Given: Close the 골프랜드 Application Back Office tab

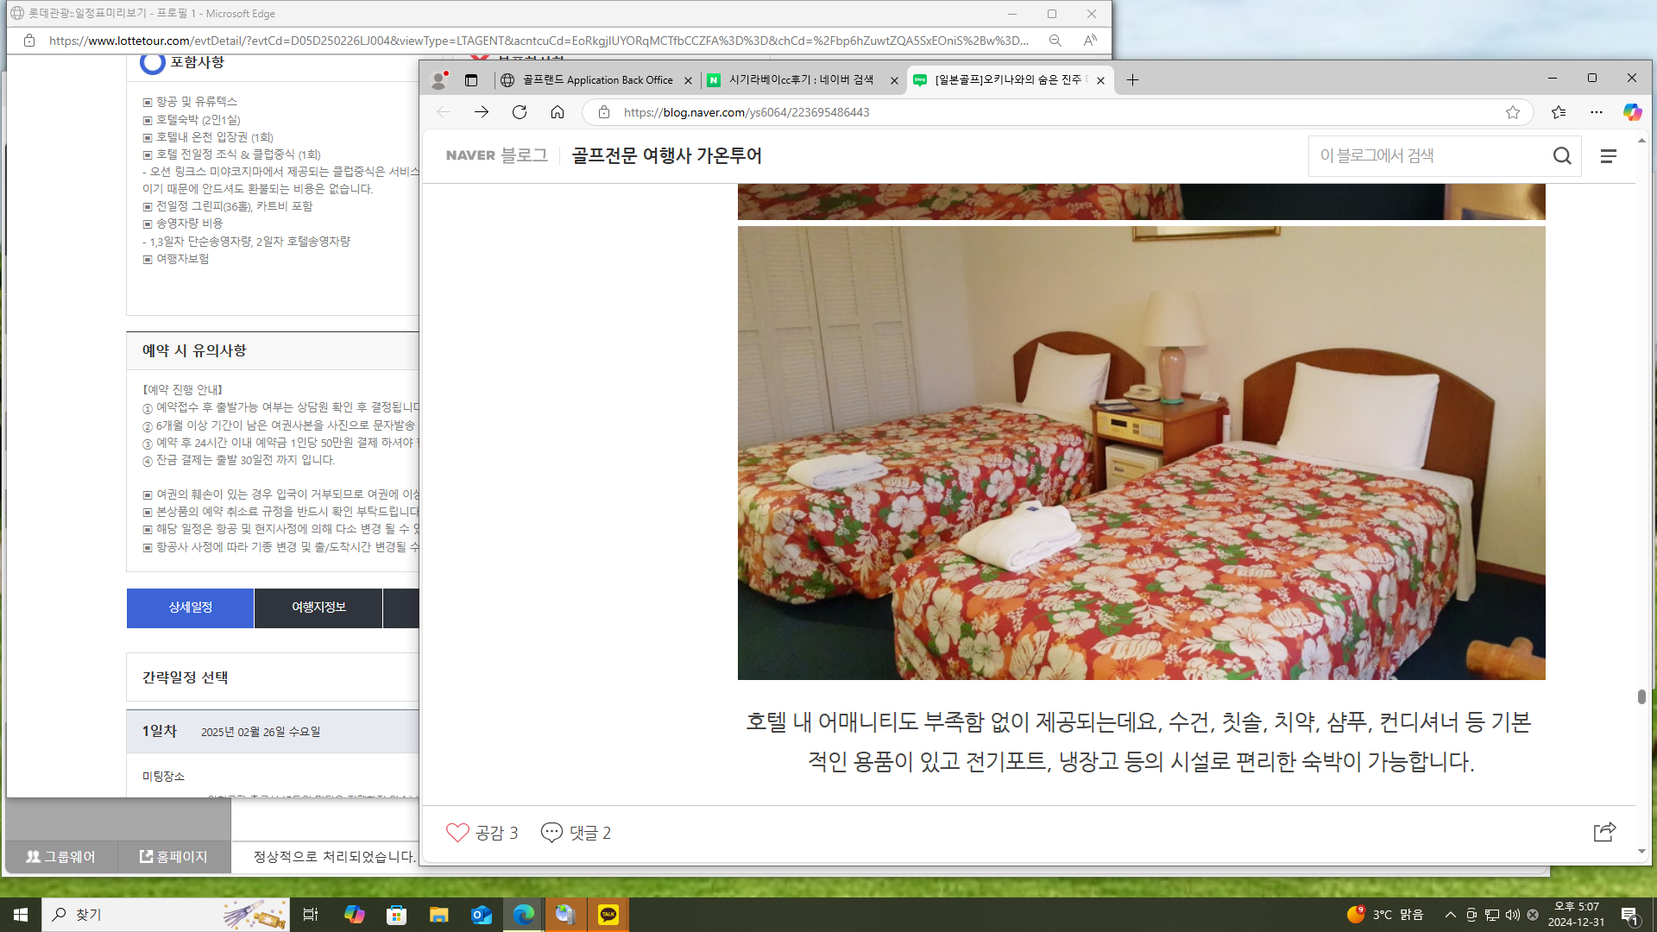Looking at the screenshot, I should click(x=688, y=81).
